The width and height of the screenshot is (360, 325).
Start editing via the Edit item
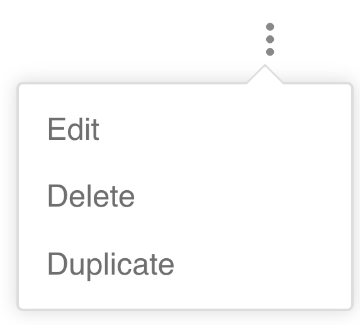pyautogui.click(x=74, y=128)
